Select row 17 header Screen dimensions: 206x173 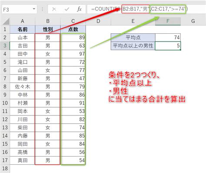[x=5, y=160]
